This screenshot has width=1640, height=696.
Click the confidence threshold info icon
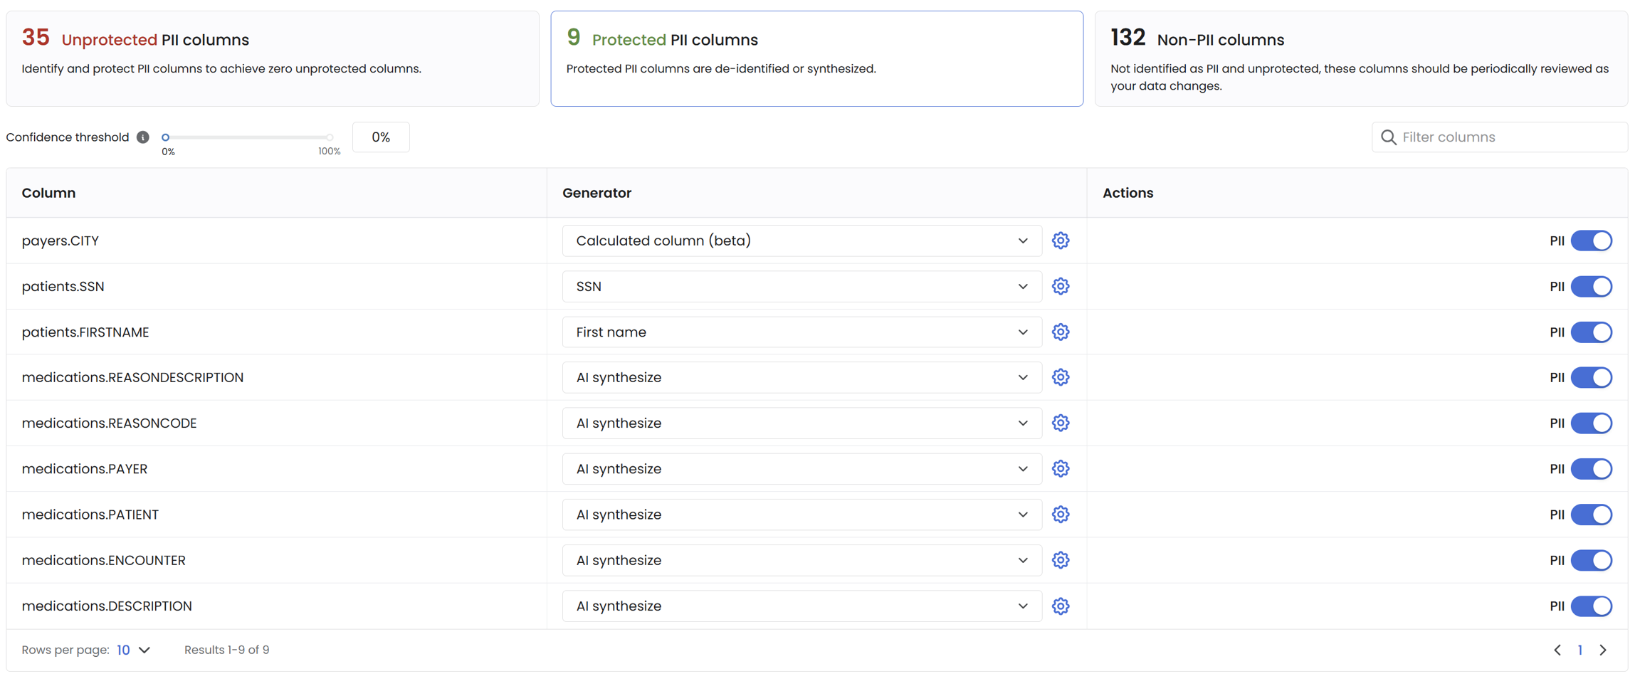click(143, 137)
